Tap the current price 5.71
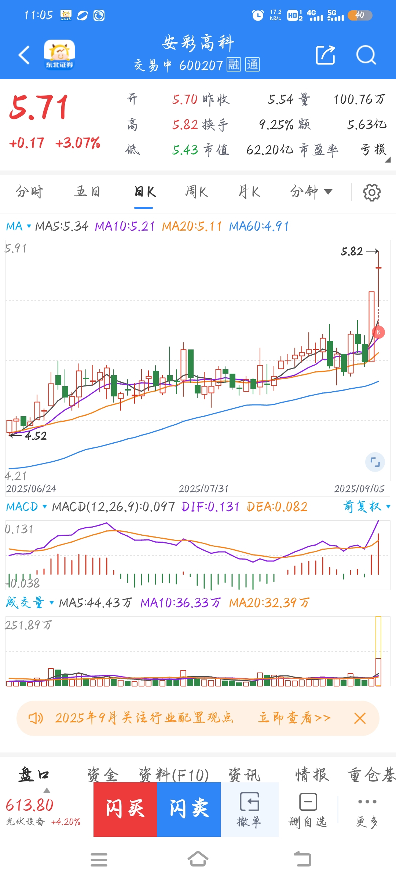Screen dimensions: 396x883 pos(39,107)
